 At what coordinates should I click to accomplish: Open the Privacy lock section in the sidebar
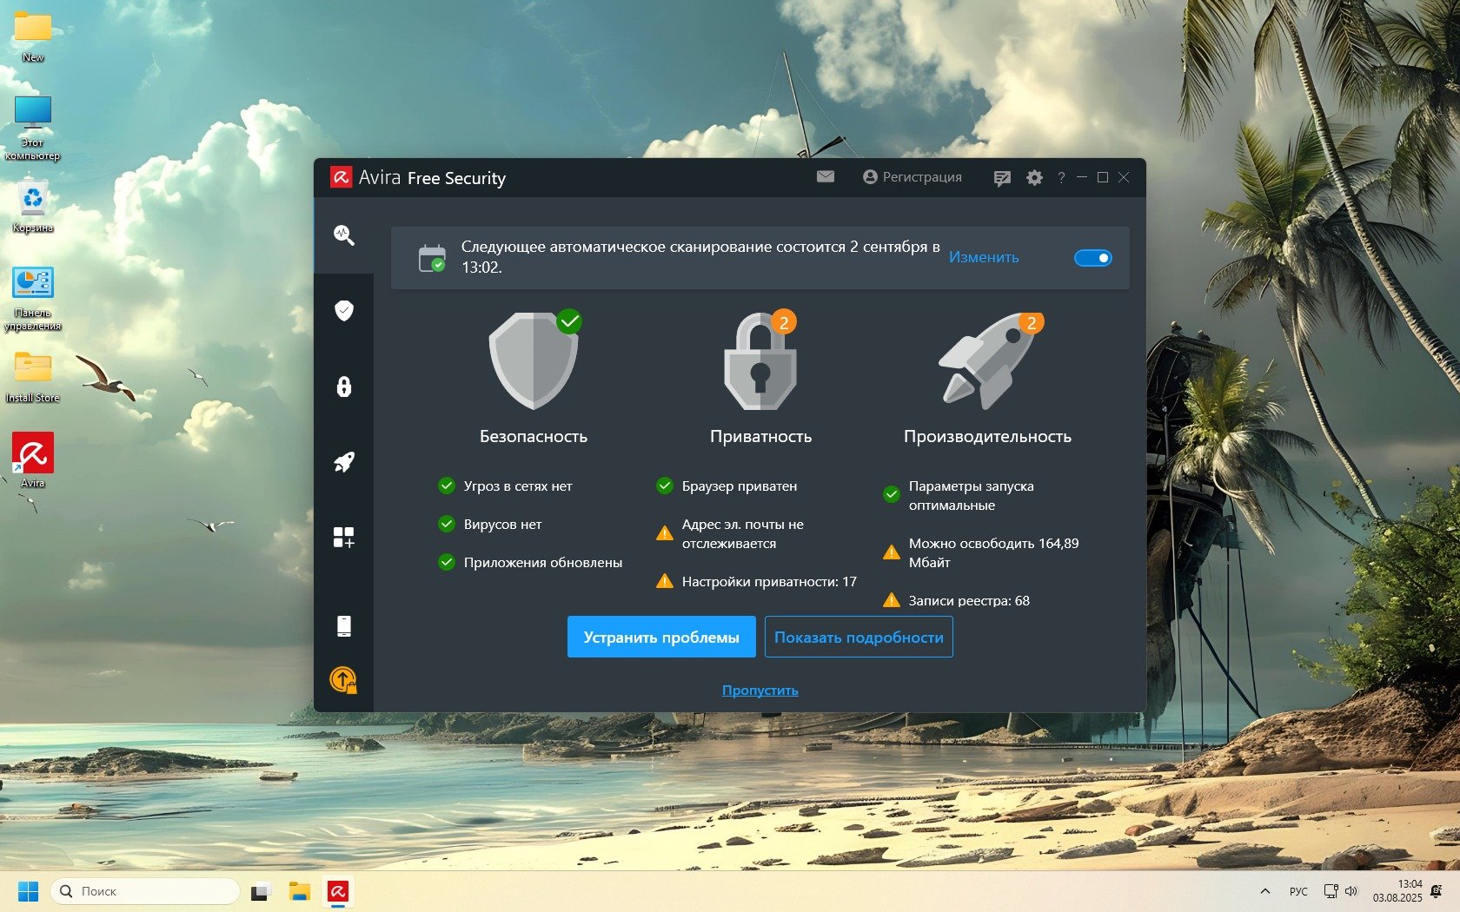[344, 387]
